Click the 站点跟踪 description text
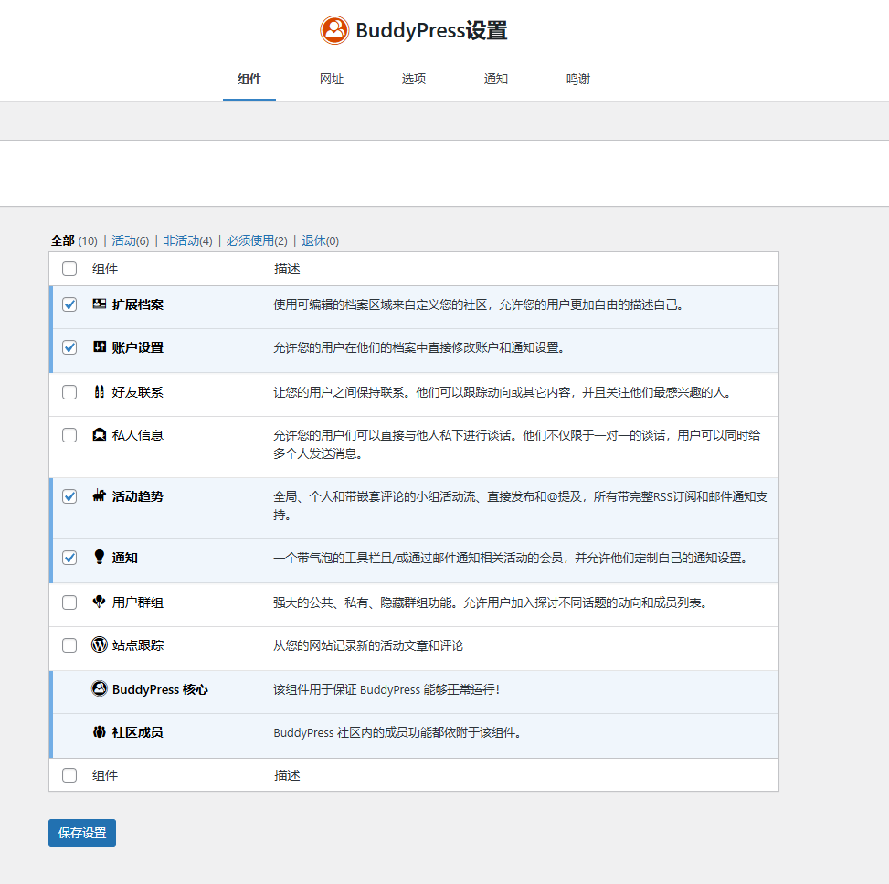 (368, 645)
